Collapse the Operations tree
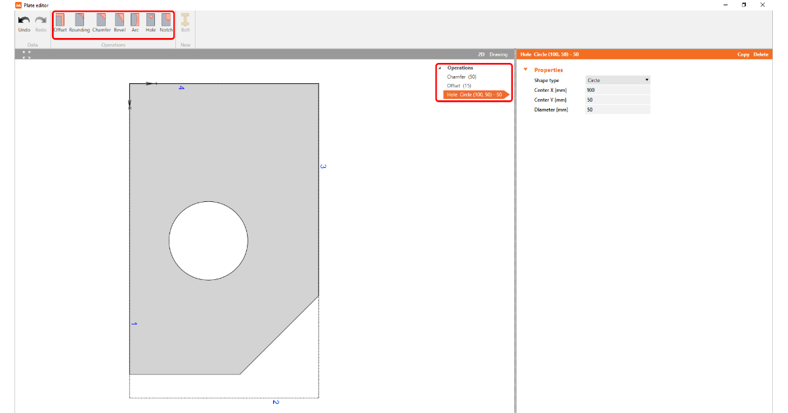This screenshot has width=788, height=413. tap(439, 68)
